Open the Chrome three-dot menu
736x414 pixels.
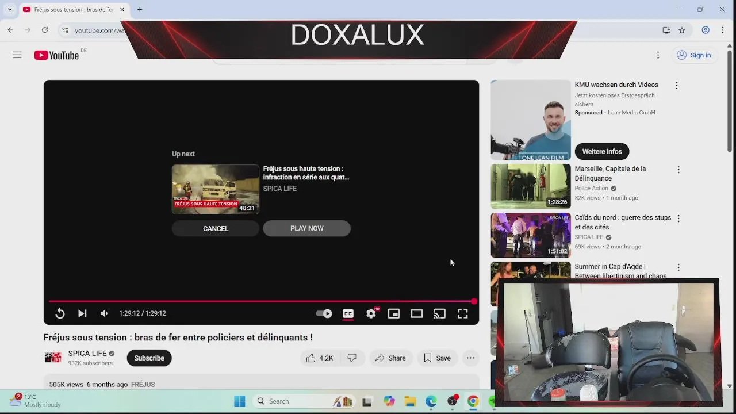(x=723, y=30)
